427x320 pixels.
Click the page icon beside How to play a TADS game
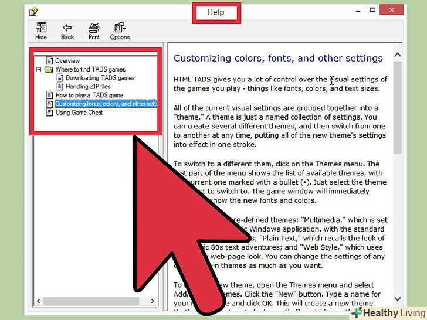tap(49, 95)
